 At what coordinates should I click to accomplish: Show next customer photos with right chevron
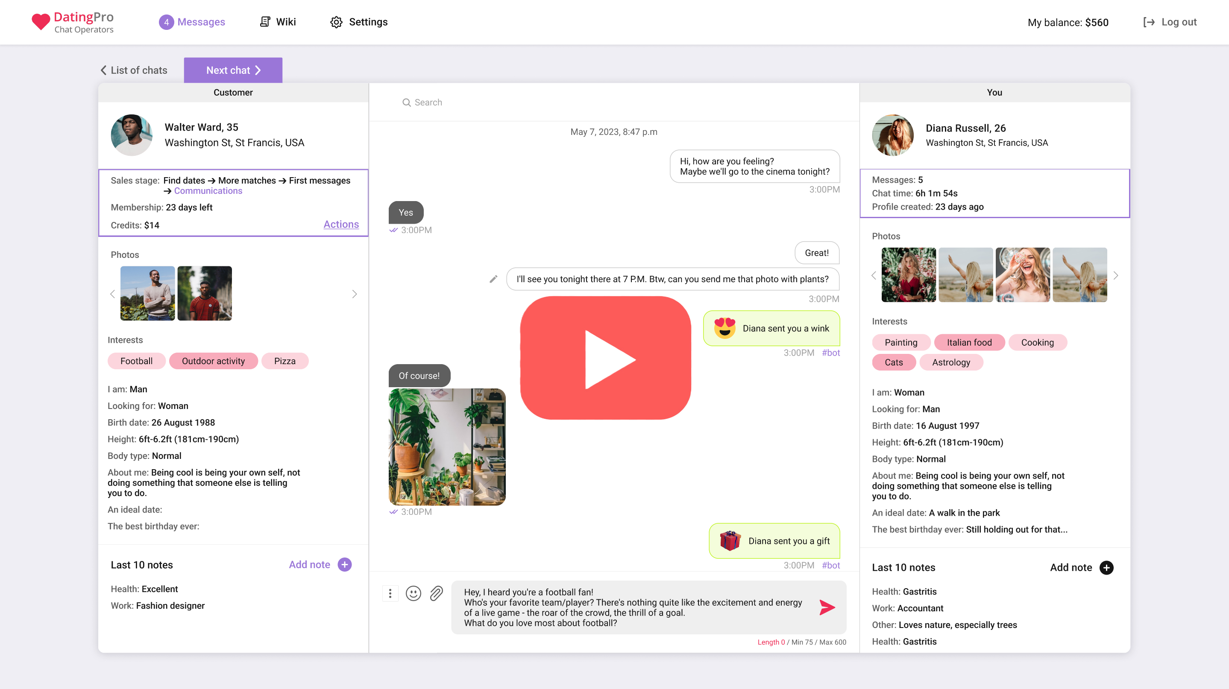[x=355, y=294]
